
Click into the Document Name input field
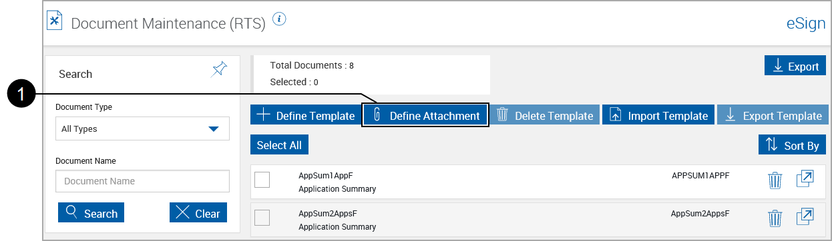tap(142, 181)
